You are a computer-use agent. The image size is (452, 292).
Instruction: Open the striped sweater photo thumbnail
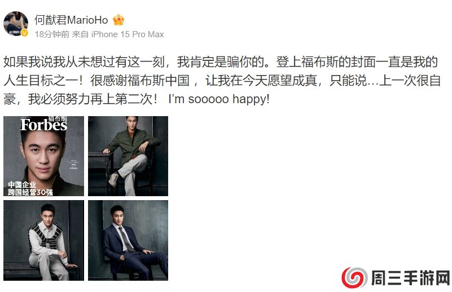44,241
